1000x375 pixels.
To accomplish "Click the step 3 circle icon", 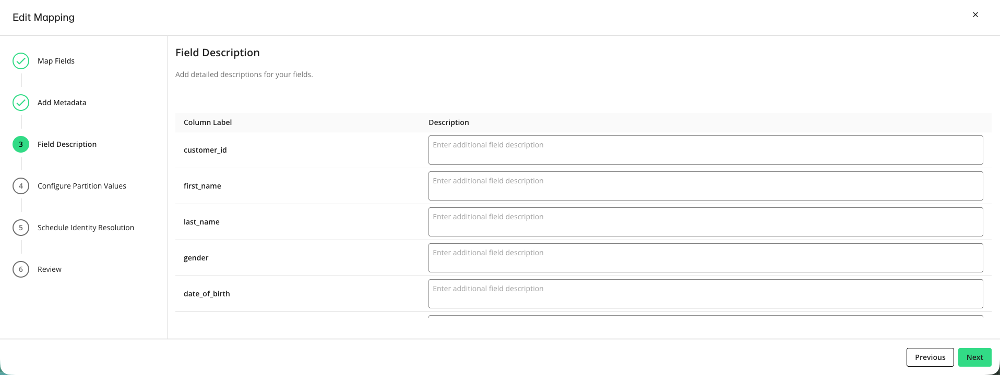I will pos(21,144).
